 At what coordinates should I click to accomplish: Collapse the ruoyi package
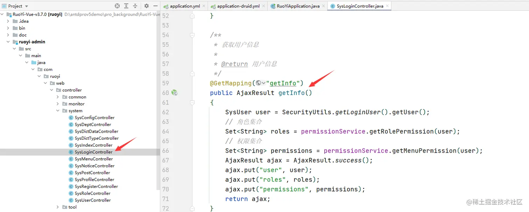[39, 76]
